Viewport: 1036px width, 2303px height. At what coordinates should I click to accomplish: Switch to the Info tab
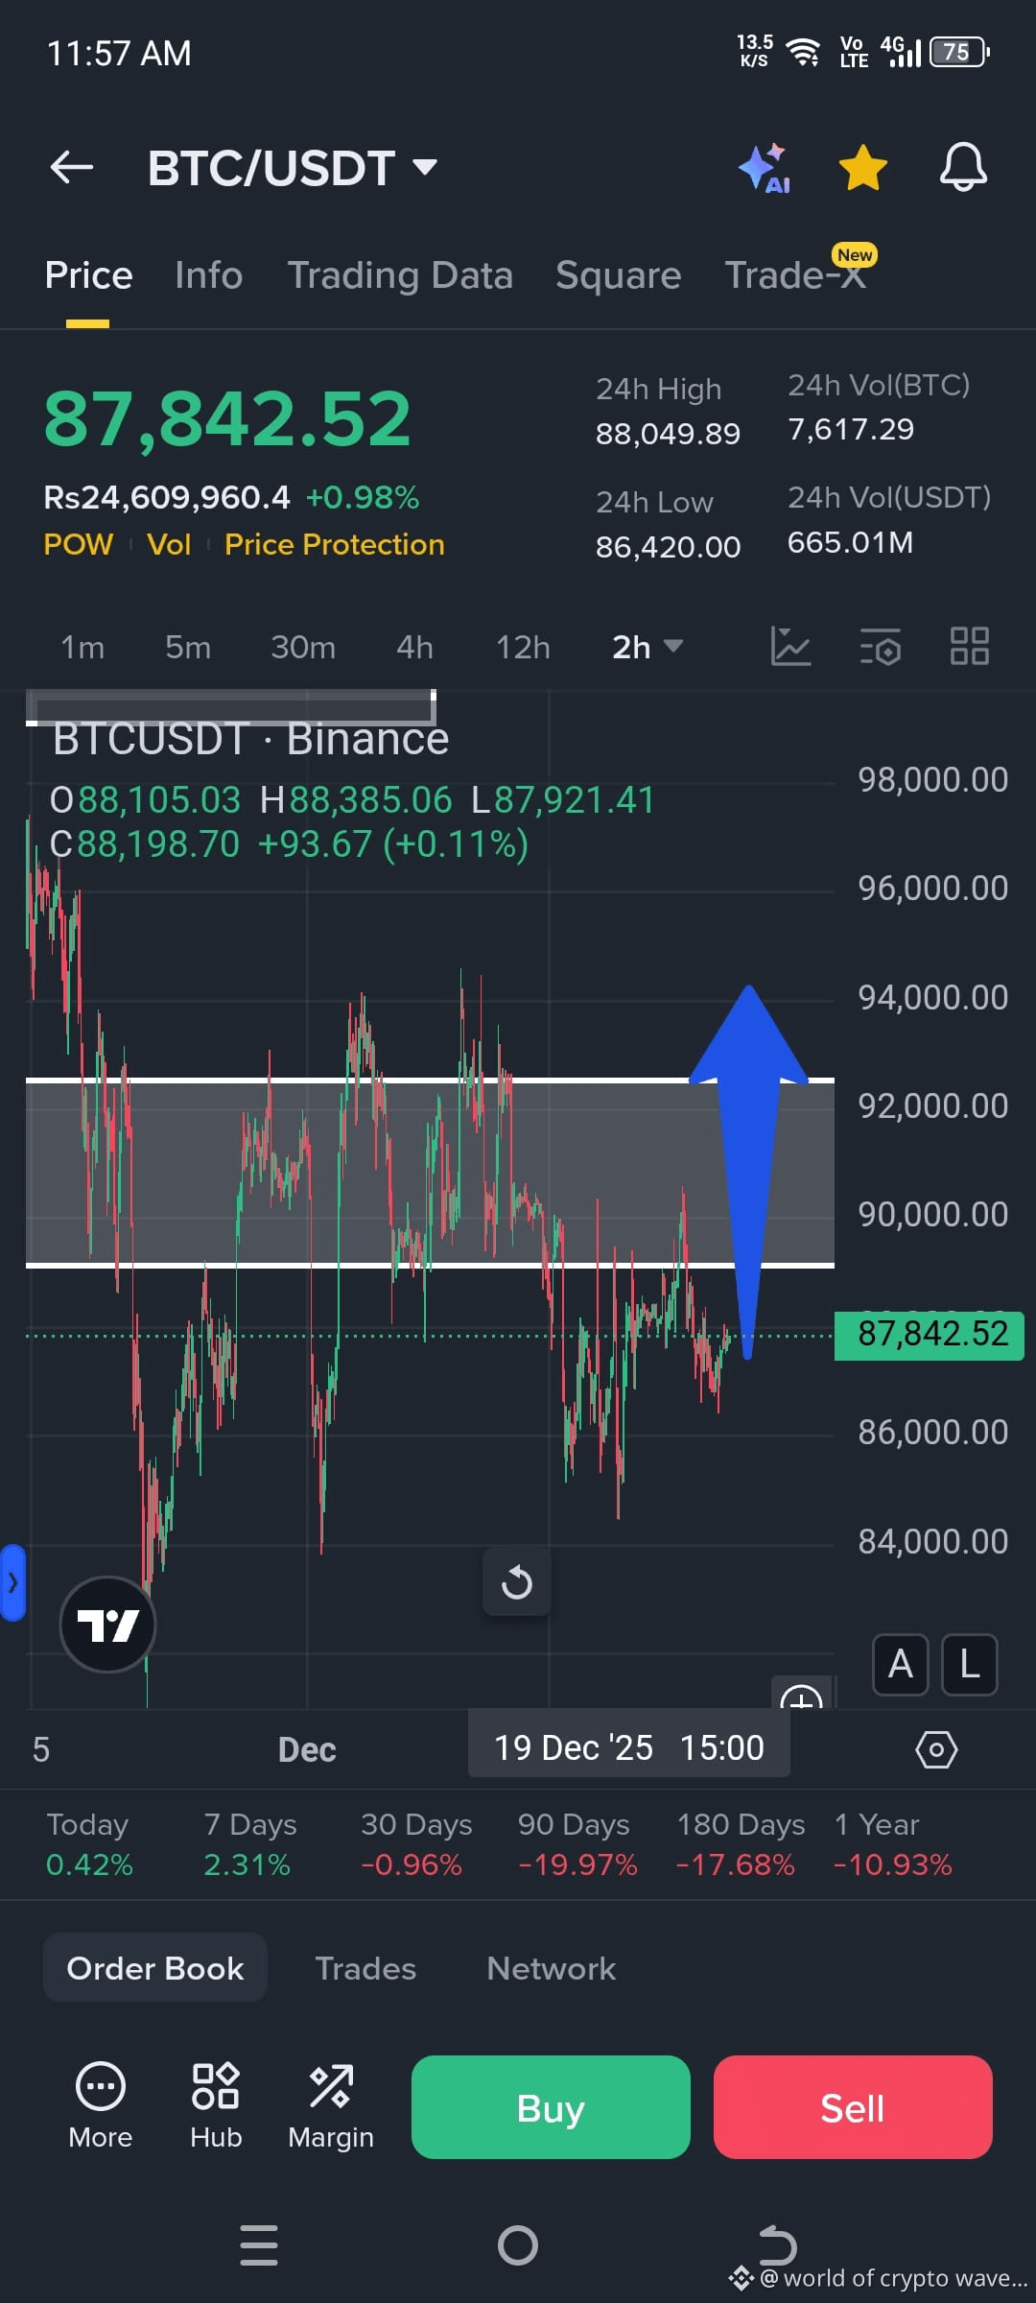208,276
